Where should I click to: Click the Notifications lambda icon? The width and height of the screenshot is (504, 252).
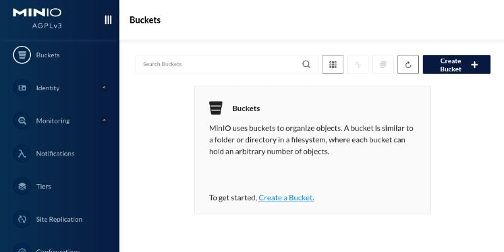pos(22,153)
